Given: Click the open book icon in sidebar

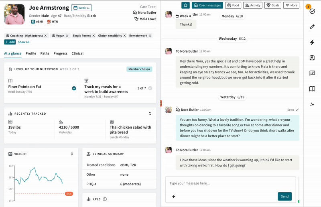Looking at the screenshot, I should [x=312, y=89].
